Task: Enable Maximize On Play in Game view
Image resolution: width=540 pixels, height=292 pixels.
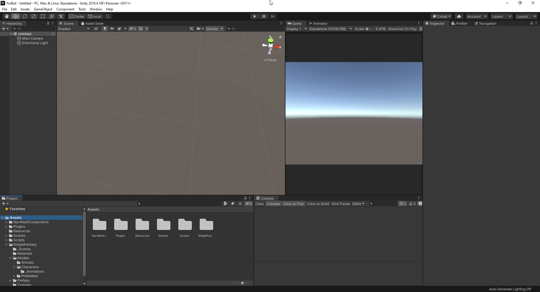Action: click(402, 29)
